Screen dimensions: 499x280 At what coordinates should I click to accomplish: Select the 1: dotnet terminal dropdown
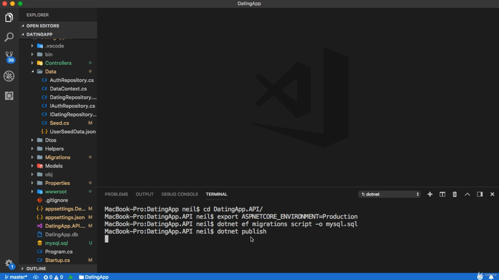click(x=389, y=194)
